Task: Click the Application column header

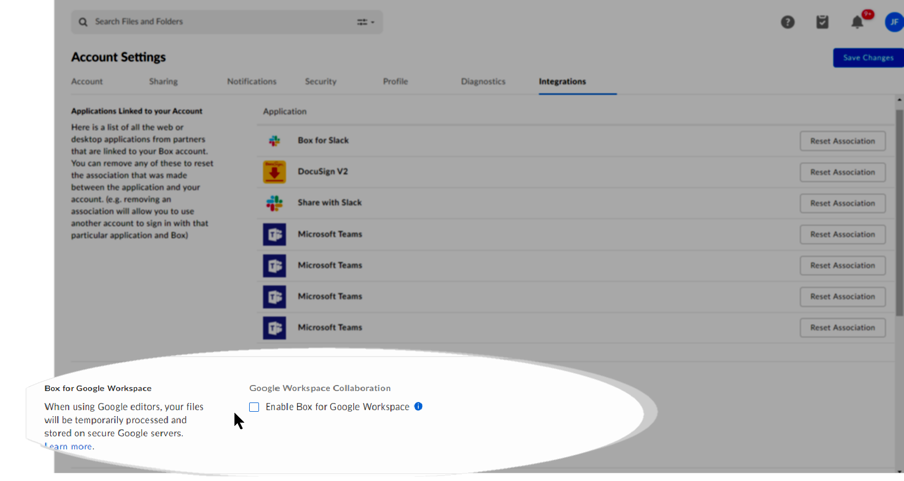Action: [x=285, y=111]
